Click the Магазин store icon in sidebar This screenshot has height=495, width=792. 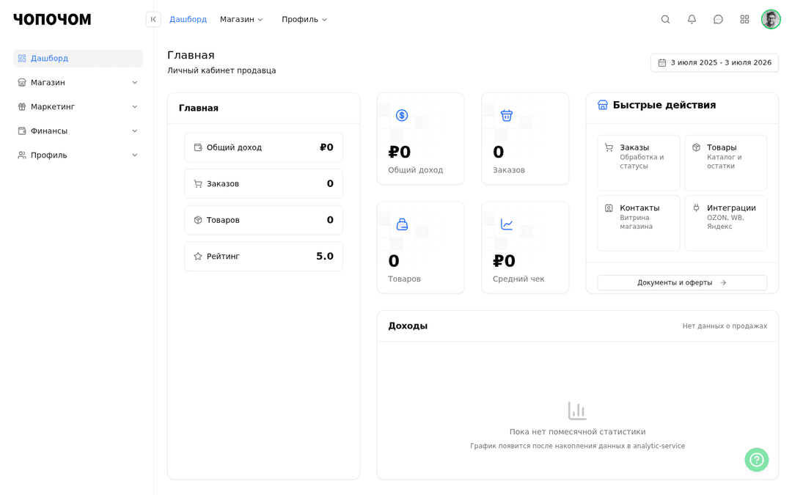point(22,82)
